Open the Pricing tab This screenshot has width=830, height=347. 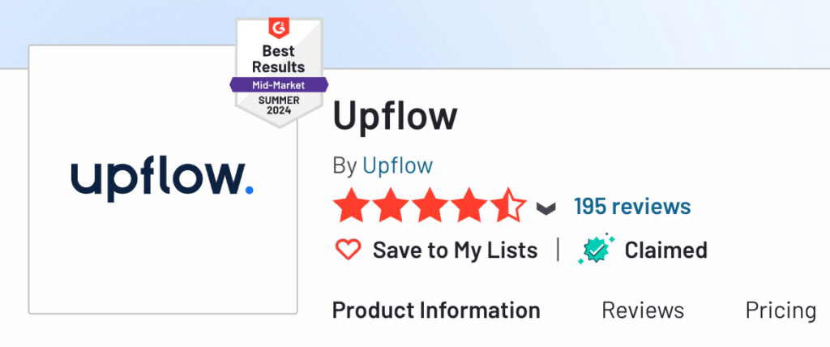[x=781, y=311]
